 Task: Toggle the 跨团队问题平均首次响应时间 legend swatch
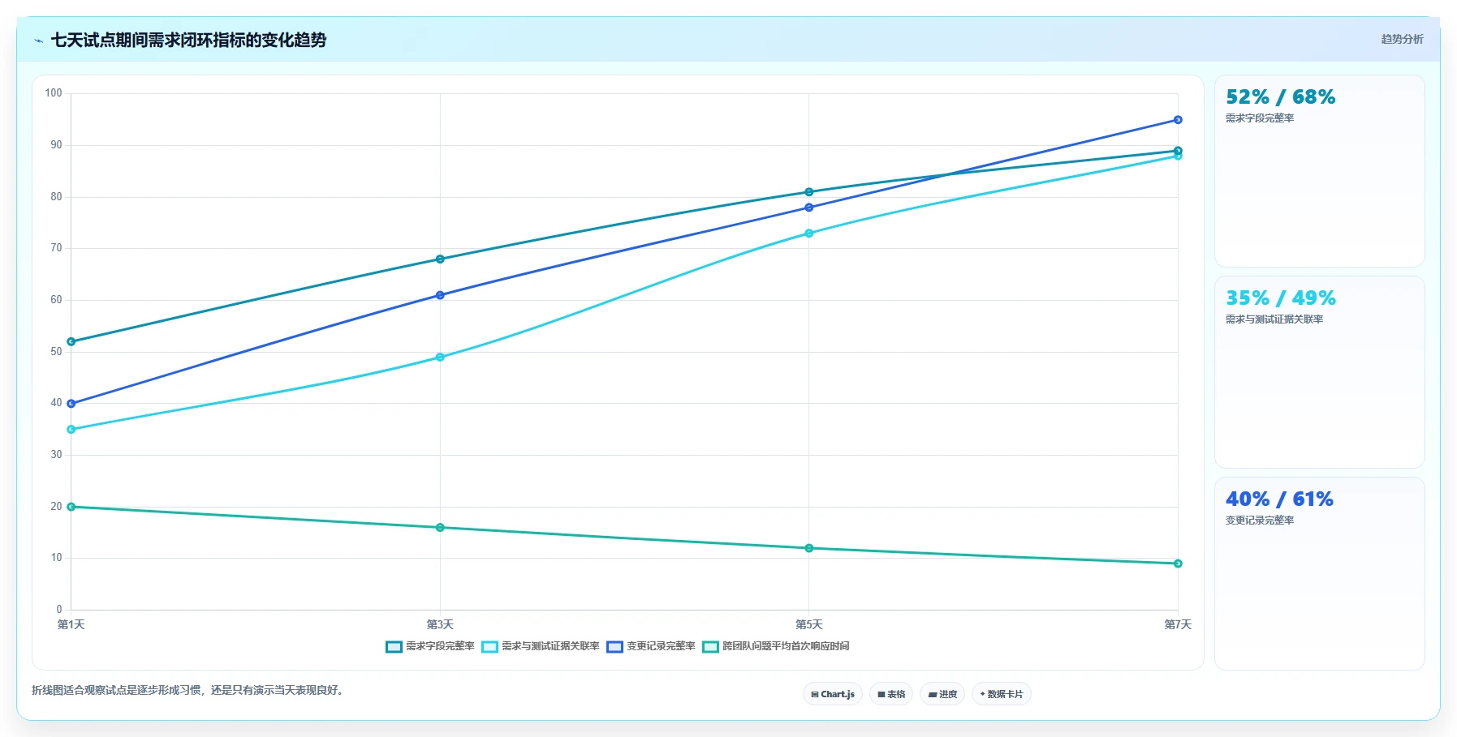[710, 646]
